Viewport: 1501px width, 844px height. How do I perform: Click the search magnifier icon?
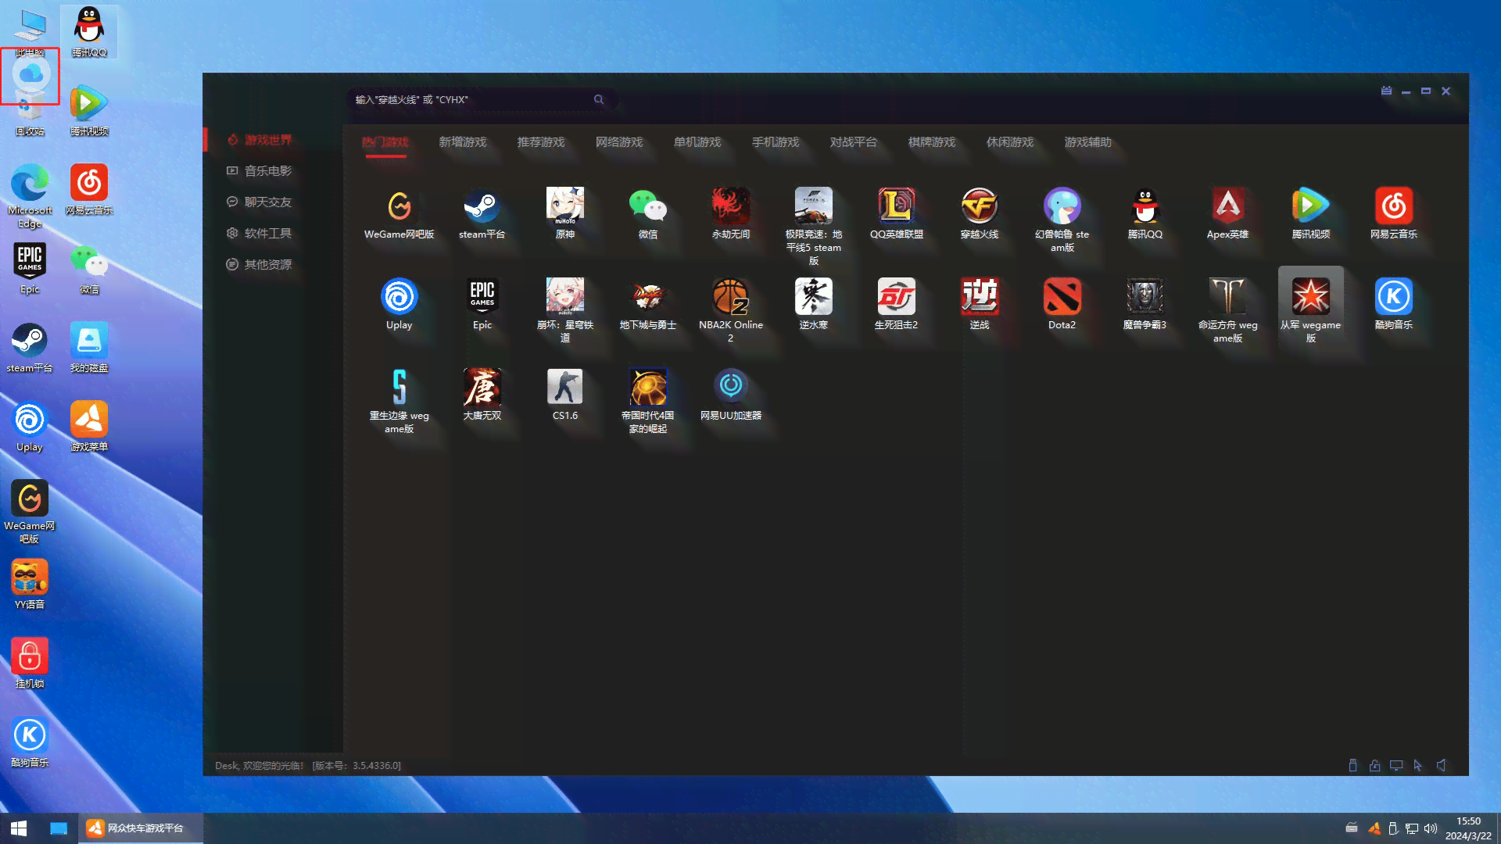[x=599, y=100]
